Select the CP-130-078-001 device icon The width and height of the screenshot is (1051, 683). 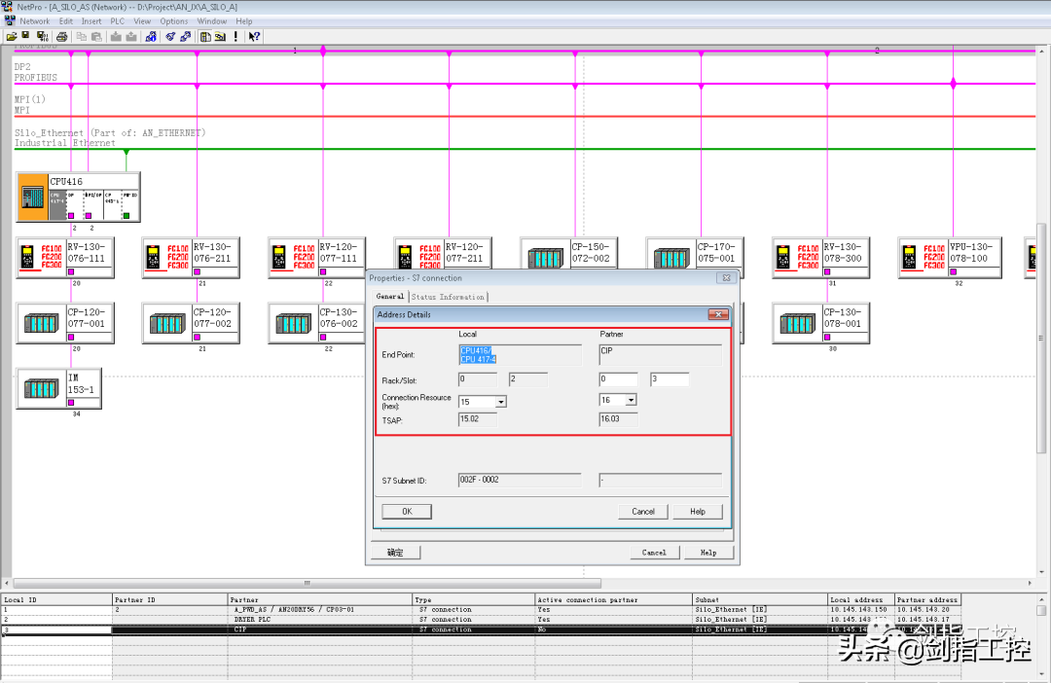[x=796, y=322]
